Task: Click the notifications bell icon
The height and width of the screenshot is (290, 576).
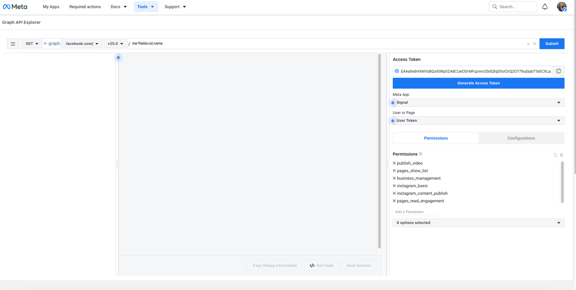Action: point(545,7)
